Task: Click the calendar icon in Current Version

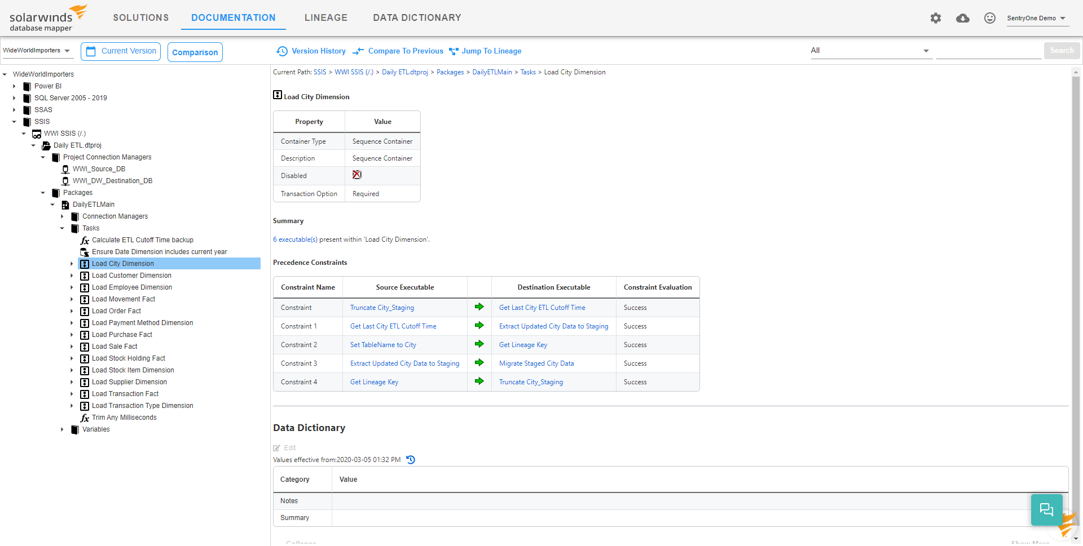Action: coord(91,51)
